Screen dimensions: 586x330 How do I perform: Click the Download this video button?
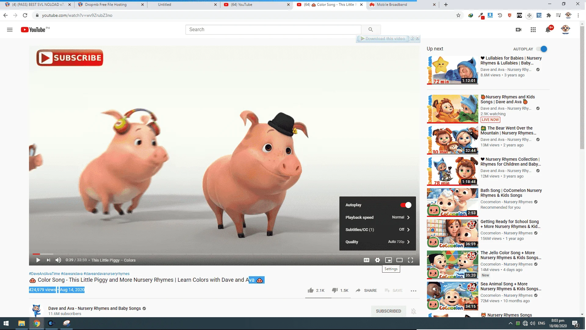tap(383, 38)
